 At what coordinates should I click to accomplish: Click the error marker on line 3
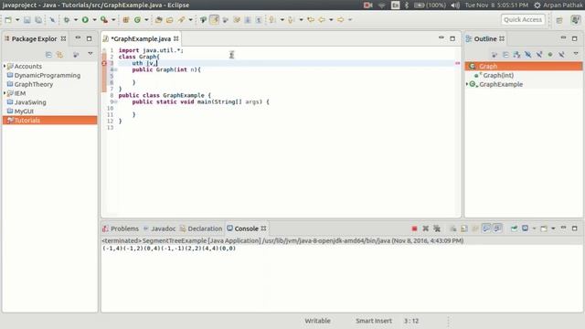pyautogui.click(x=104, y=63)
